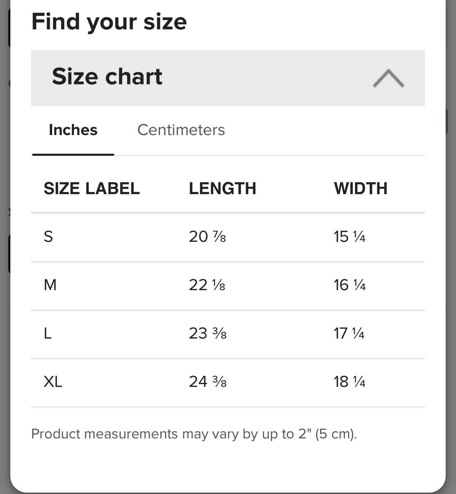Select the Inches tab
Viewport: 456px width, 494px height.
pos(73,130)
